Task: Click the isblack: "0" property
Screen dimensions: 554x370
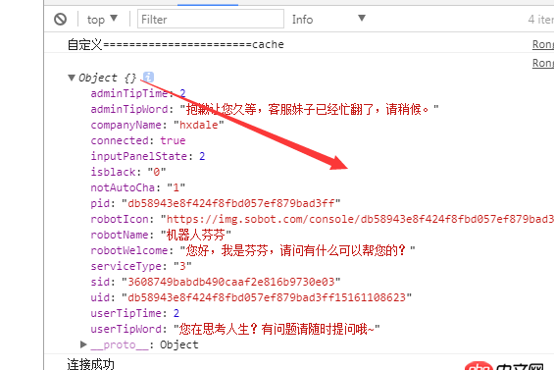Action: (x=128, y=172)
